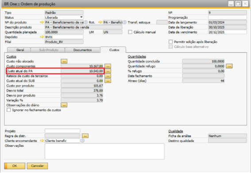The height and width of the screenshot is (173, 251).
Task: Open details button for Observações do diário
Action: [64, 105]
